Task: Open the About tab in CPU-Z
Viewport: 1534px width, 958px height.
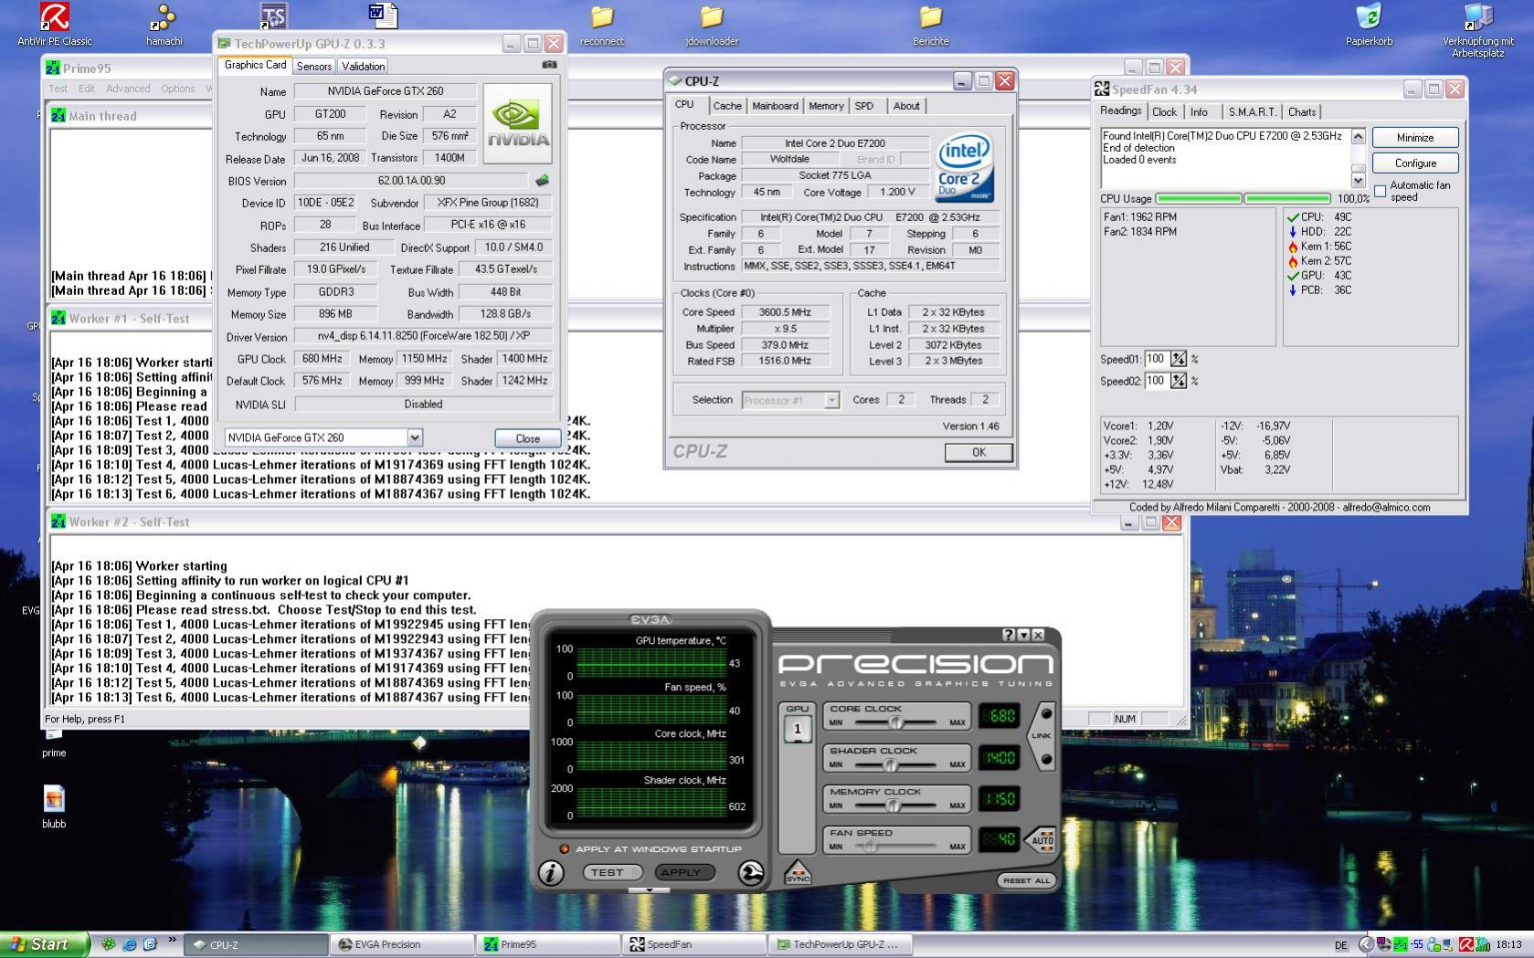Action: [906, 106]
